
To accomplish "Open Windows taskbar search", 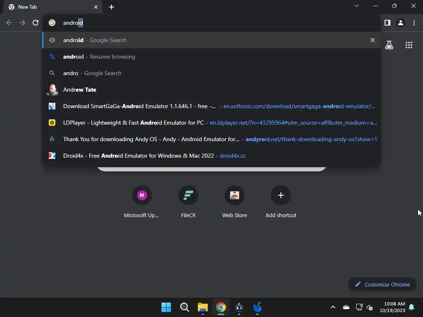I will [185, 307].
